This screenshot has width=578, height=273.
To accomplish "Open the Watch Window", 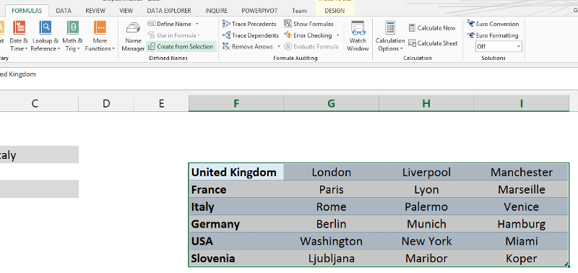I will tap(358, 36).
